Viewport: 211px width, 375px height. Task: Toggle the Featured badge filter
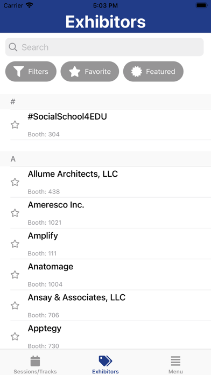[x=153, y=72]
